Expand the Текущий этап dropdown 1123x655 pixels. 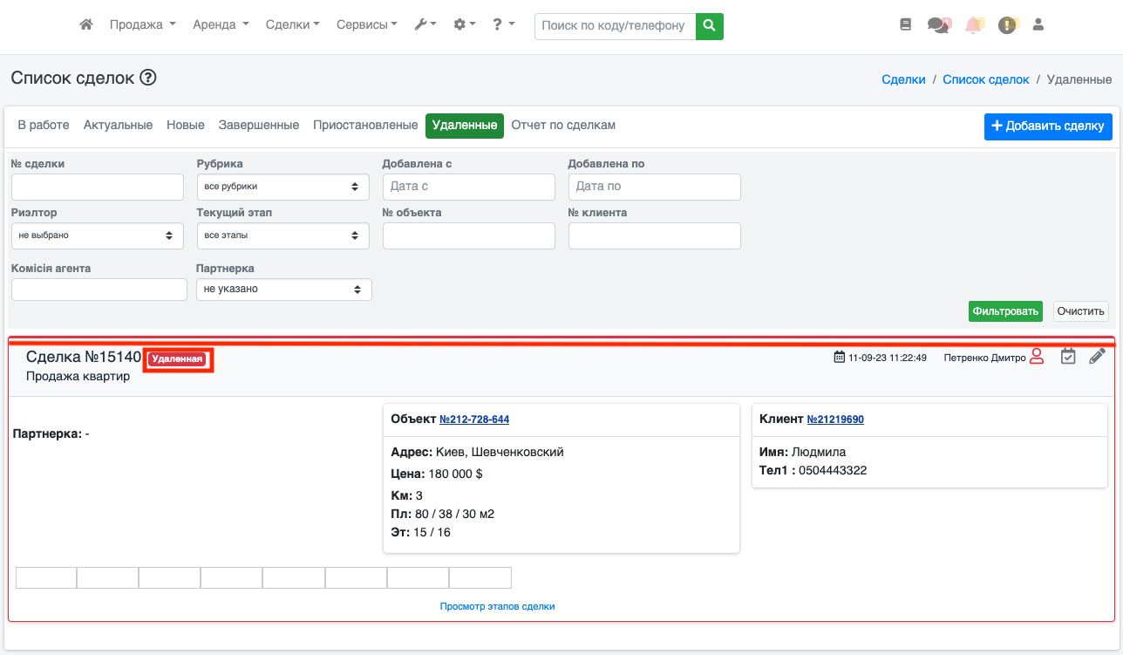click(282, 235)
